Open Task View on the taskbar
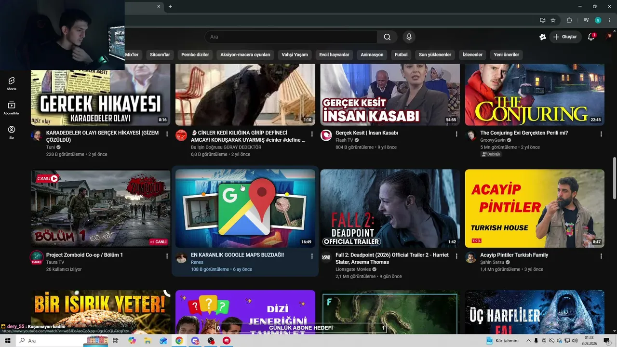The image size is (617, 347). (x=116, y=341)
